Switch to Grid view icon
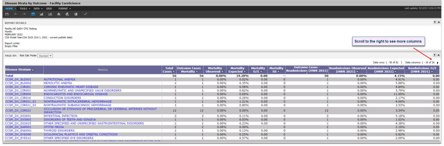 [x=33, y=14]
